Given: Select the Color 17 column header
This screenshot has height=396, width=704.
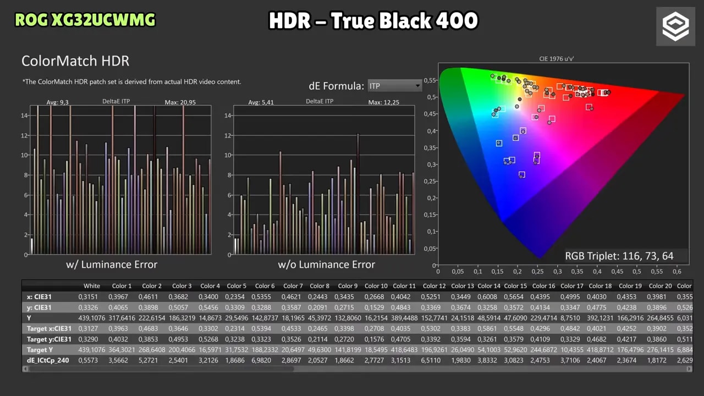Looking at the screenshot, I should (572, 286).
